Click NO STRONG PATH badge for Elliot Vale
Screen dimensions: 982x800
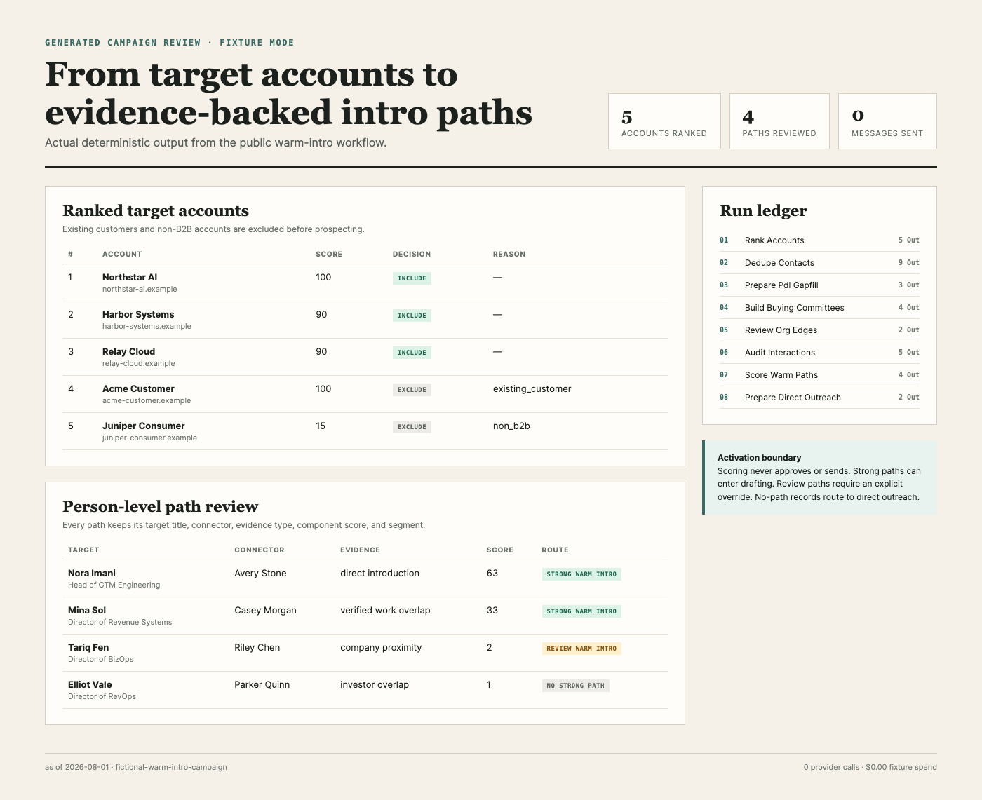[x=575, y=686]
